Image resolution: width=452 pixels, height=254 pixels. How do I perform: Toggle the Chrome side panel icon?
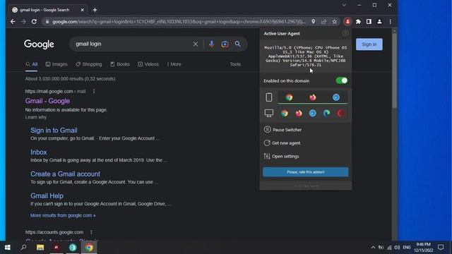[x=369, y=22]
